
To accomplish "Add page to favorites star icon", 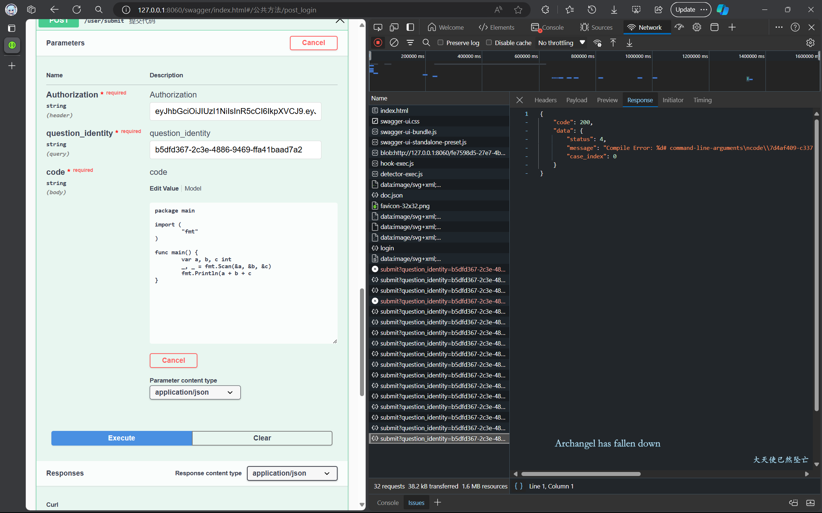I will [518, 10].
